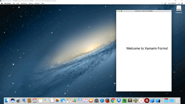Open red triangle app icon in dock

[x=147, y=101]
